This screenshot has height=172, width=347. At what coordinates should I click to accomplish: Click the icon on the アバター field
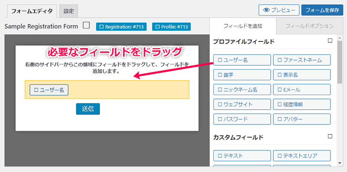(x=280, y=119)
